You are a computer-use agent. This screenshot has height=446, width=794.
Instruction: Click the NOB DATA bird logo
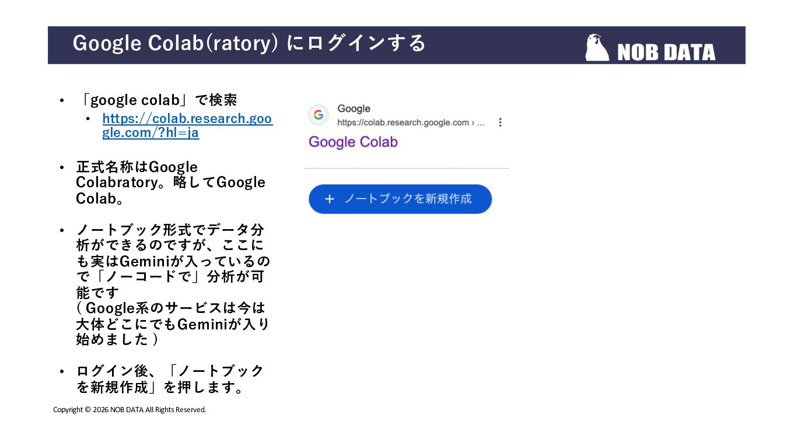(597, 47)
